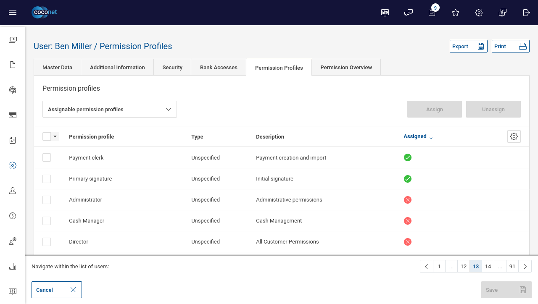538x304 pixels.
Task: Select the Permission Profiles tab
Action: pyautogui.click(x=279, y=68)
